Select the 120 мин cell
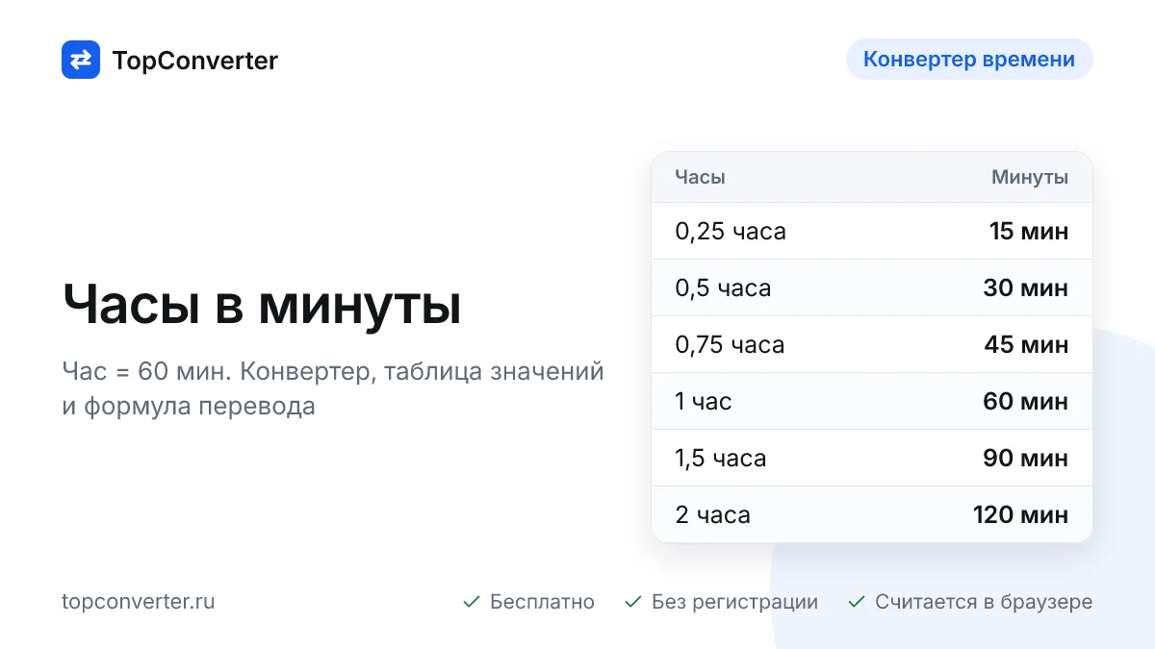Image resolution: width=1155 pixels, height=649 pixels. [x=1021, y=515]
